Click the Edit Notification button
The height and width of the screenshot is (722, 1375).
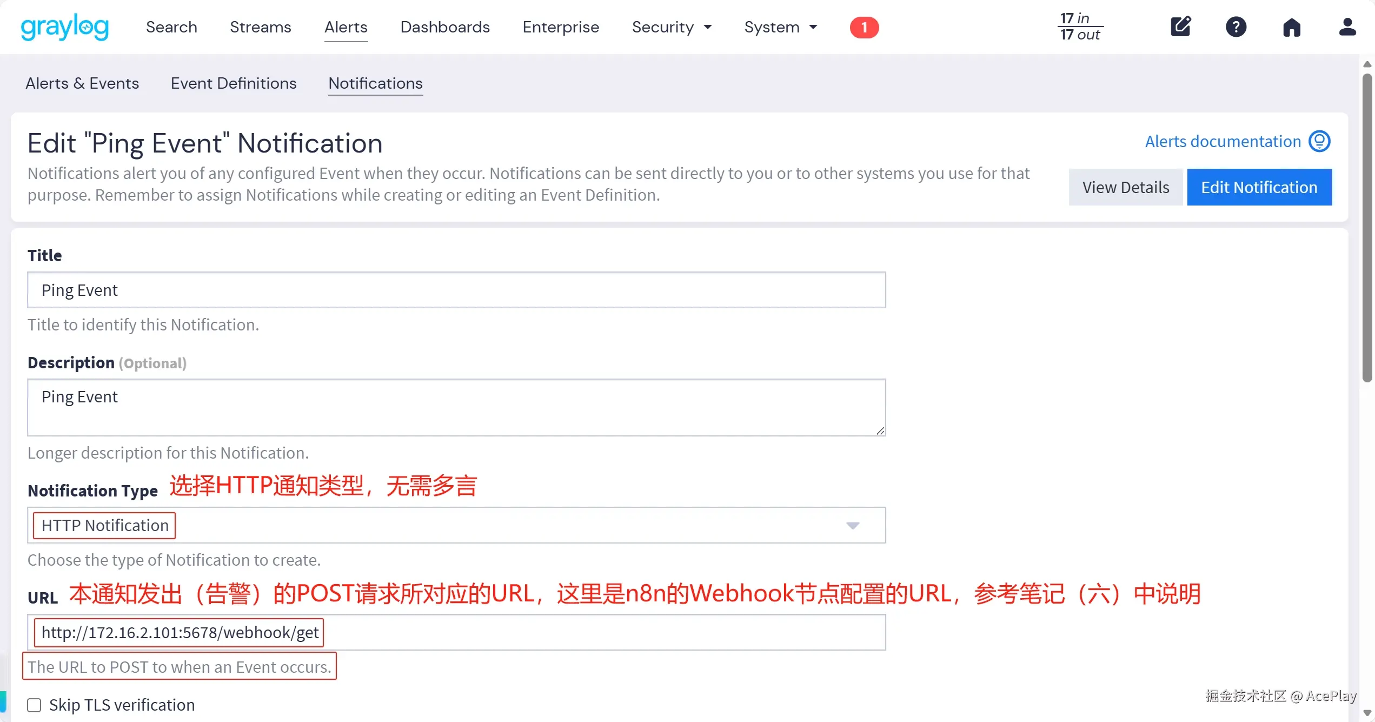pyautogui.click(x=1260, y=187)
